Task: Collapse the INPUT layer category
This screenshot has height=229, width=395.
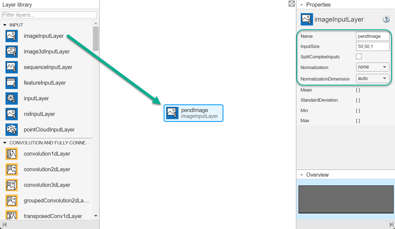Action: click(x=5, y=25)
